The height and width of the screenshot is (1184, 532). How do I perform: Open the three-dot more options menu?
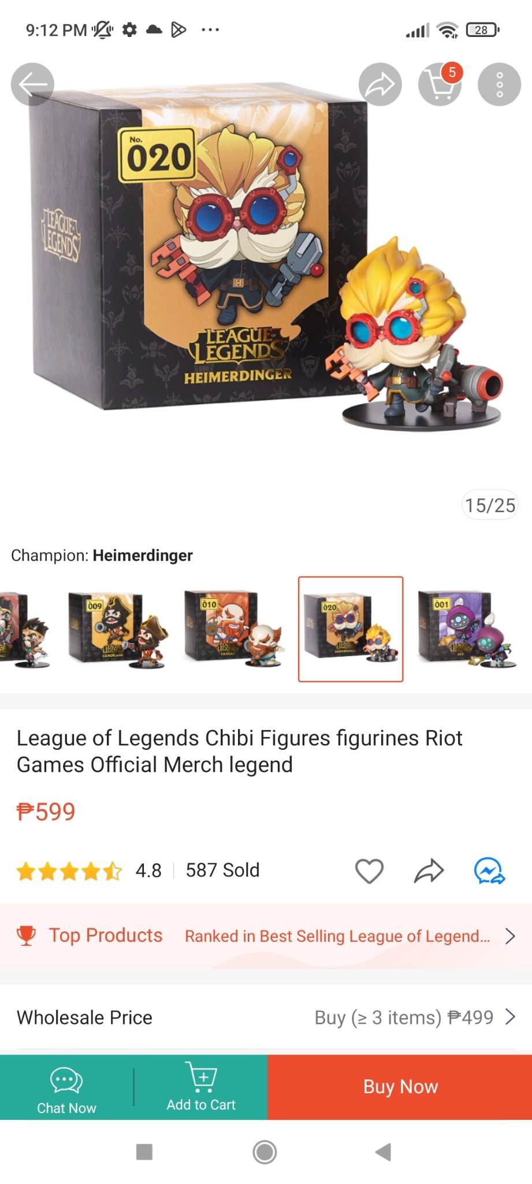point(500,84)
